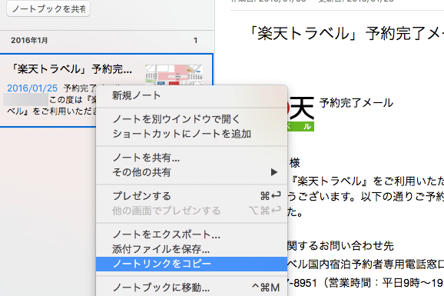Choose ノートを共有... in context menu

pyautogui.click(x=192, y=158)
